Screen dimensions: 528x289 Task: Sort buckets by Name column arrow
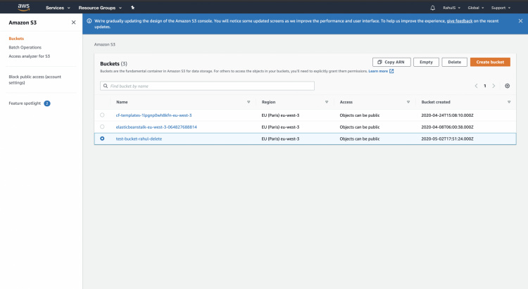(249, 102)
